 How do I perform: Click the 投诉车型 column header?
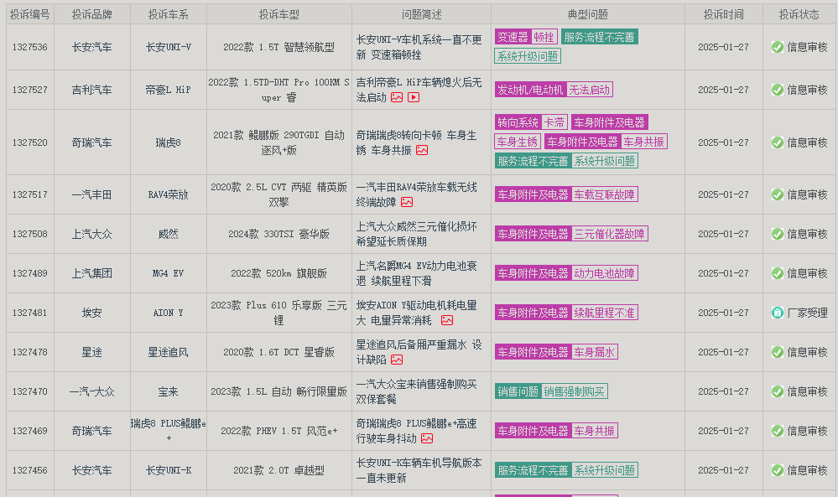pyautogui.click(x=279, y=14)
